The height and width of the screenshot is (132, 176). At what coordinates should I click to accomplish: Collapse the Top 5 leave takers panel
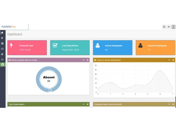point(84,104)
